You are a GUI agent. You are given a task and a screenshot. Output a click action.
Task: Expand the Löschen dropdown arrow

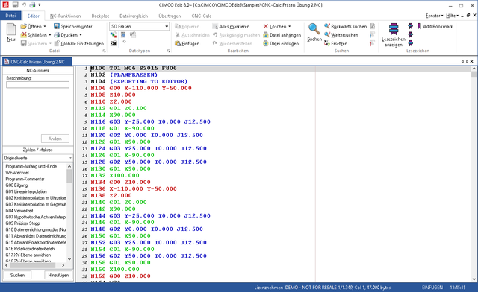289,27
